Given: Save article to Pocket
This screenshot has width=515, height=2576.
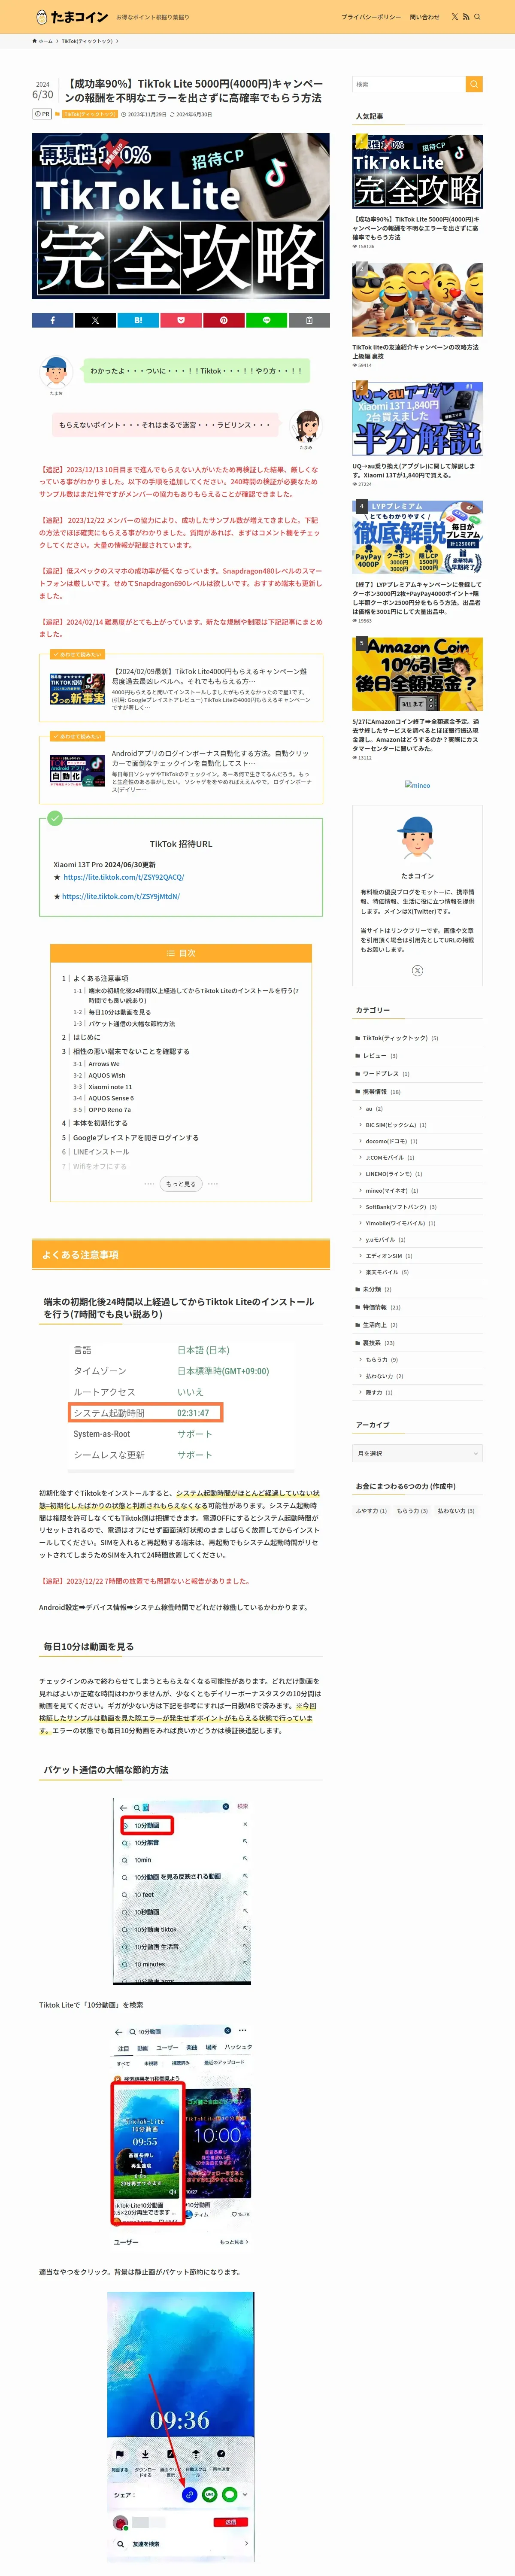Looking at the screenshot, I should [x=181, y=320].
